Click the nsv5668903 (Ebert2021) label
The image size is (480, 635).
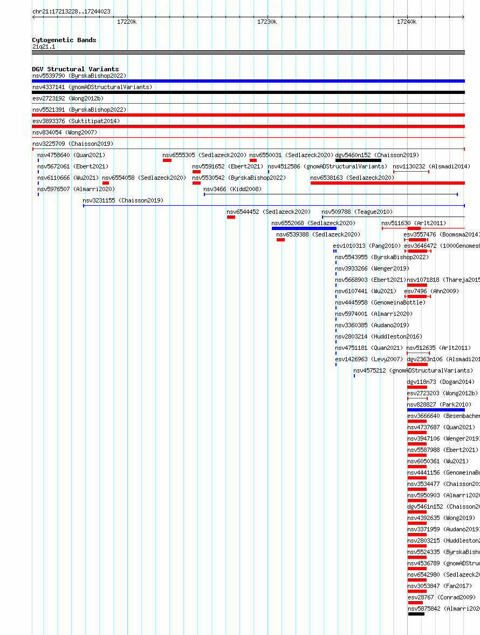pyautogui.click(x=371, y=280)
